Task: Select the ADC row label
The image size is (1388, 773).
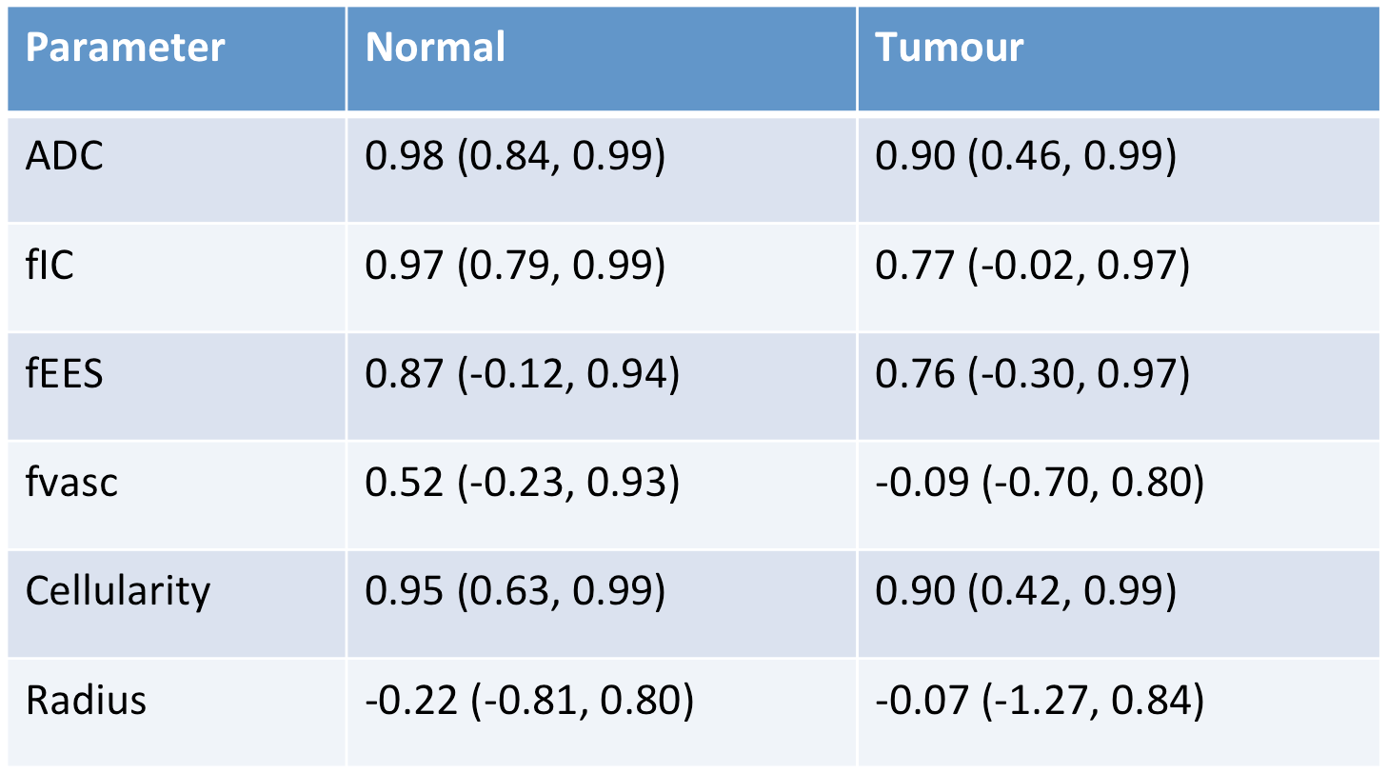Action: [x=65, y=157]
